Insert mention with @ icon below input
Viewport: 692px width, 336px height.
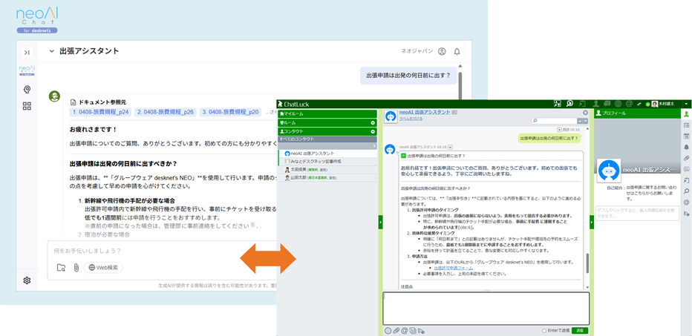tap(405, 330)
